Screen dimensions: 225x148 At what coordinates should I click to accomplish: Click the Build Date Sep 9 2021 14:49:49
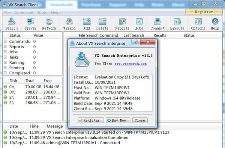114,103
